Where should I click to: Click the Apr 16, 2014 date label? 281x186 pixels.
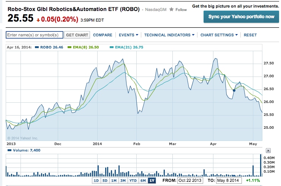tap(19, 47)
